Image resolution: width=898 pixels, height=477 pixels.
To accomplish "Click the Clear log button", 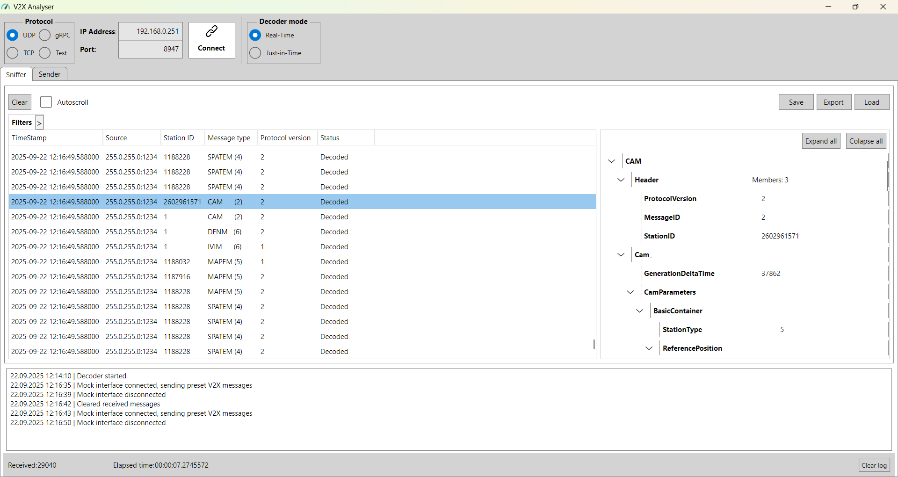I will [x=874, y=465].
